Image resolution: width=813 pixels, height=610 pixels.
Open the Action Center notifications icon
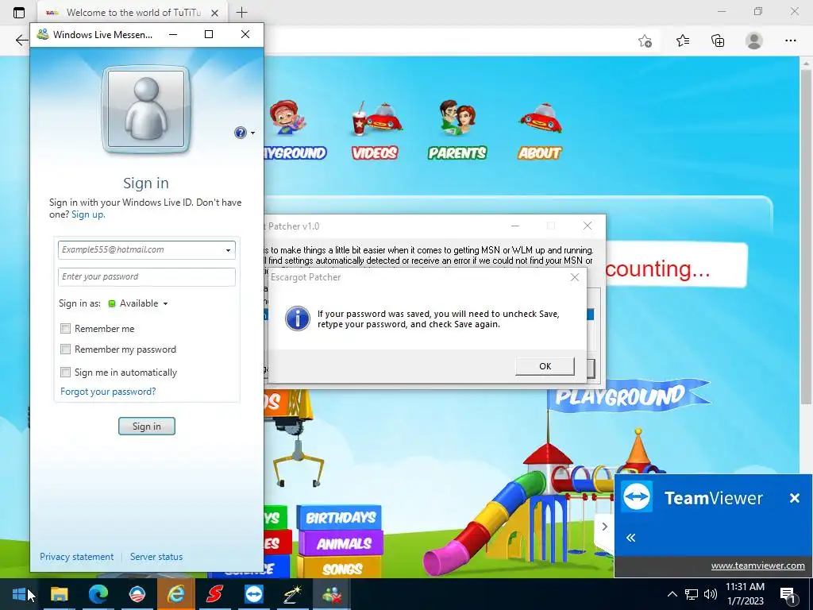pyautogui.click(x=788, y=594)
